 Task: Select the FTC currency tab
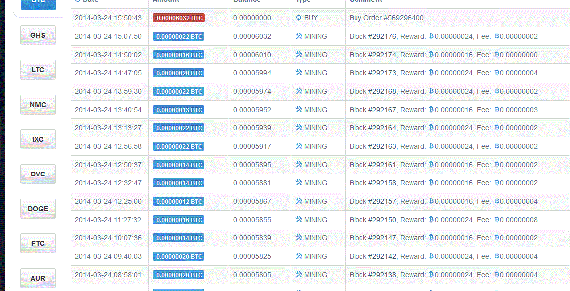coord(38,243)
